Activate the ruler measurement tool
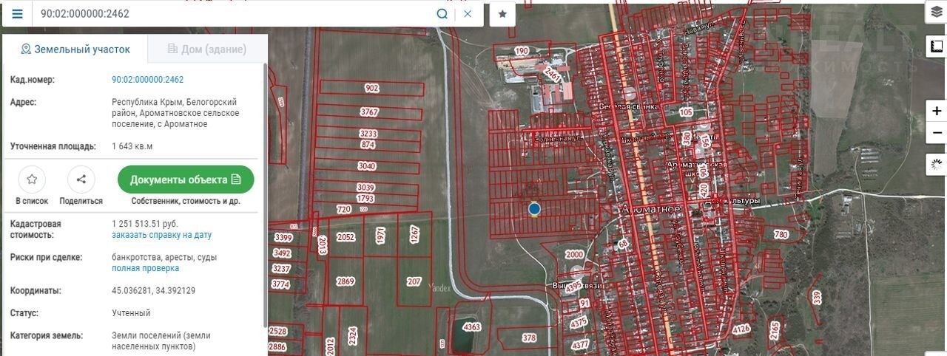 tap(936, 47)
